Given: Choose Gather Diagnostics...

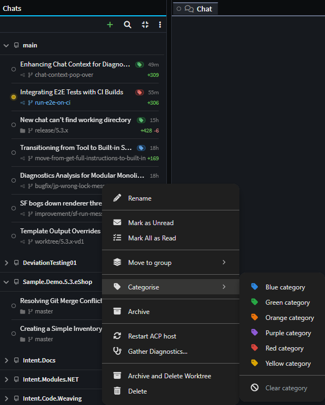Looking at the screenshot, I should 171,351.
